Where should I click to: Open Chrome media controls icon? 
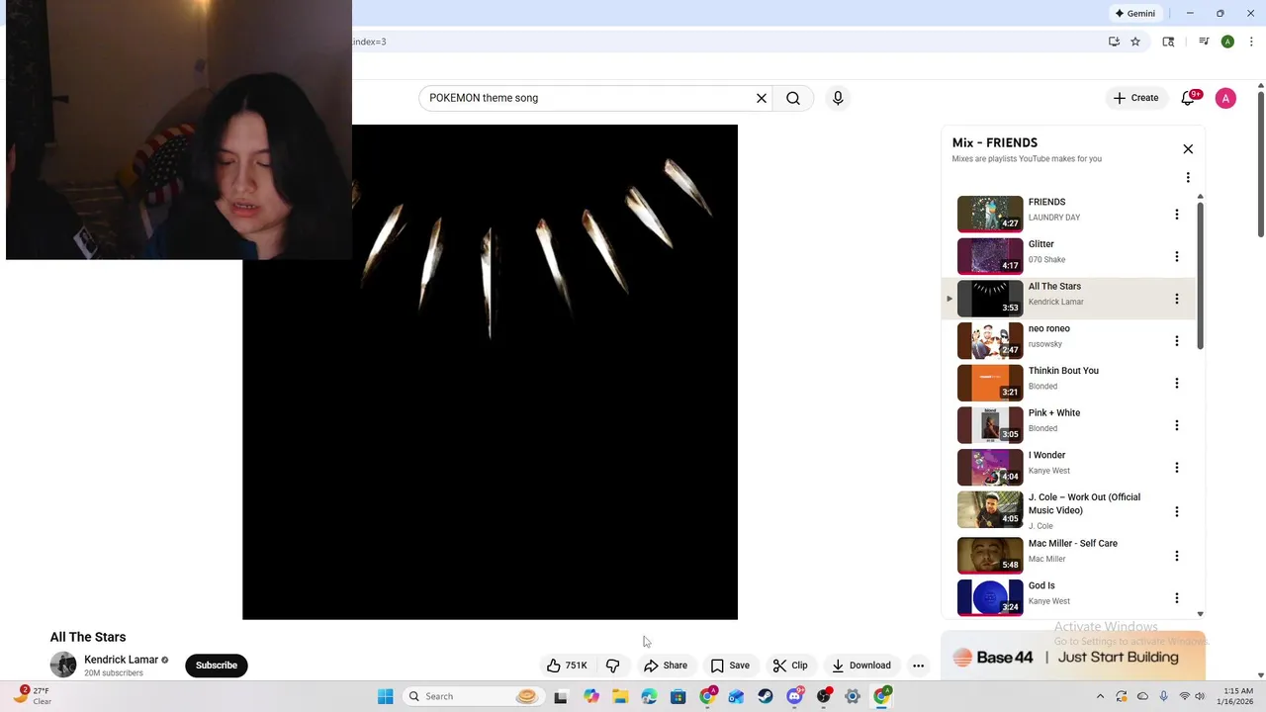pyautogui.click(x=1204, y=42)
